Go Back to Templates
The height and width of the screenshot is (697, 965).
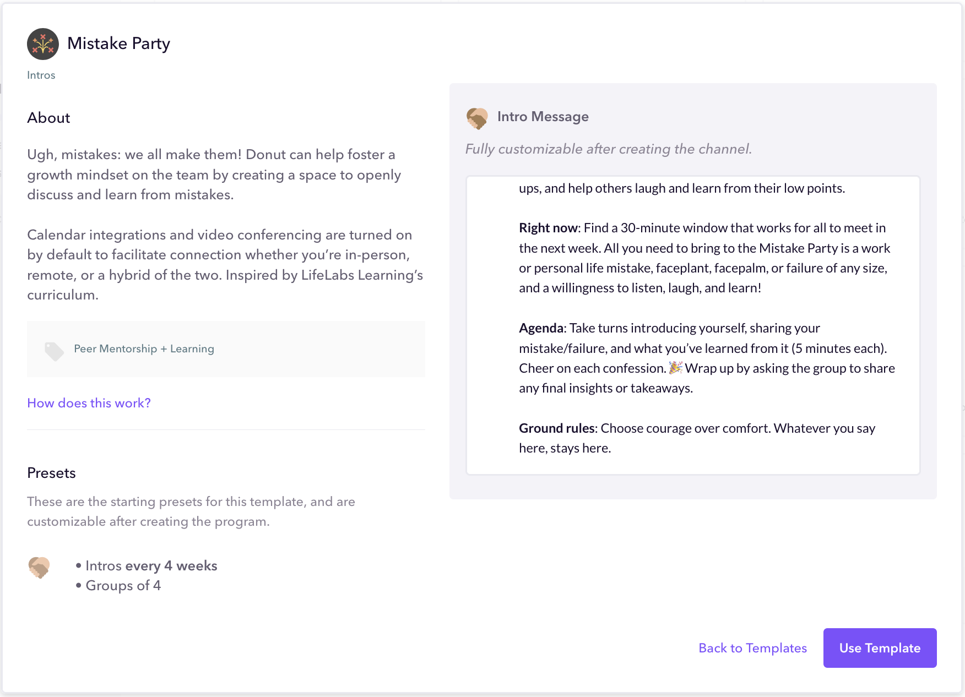tap(752, 648)
